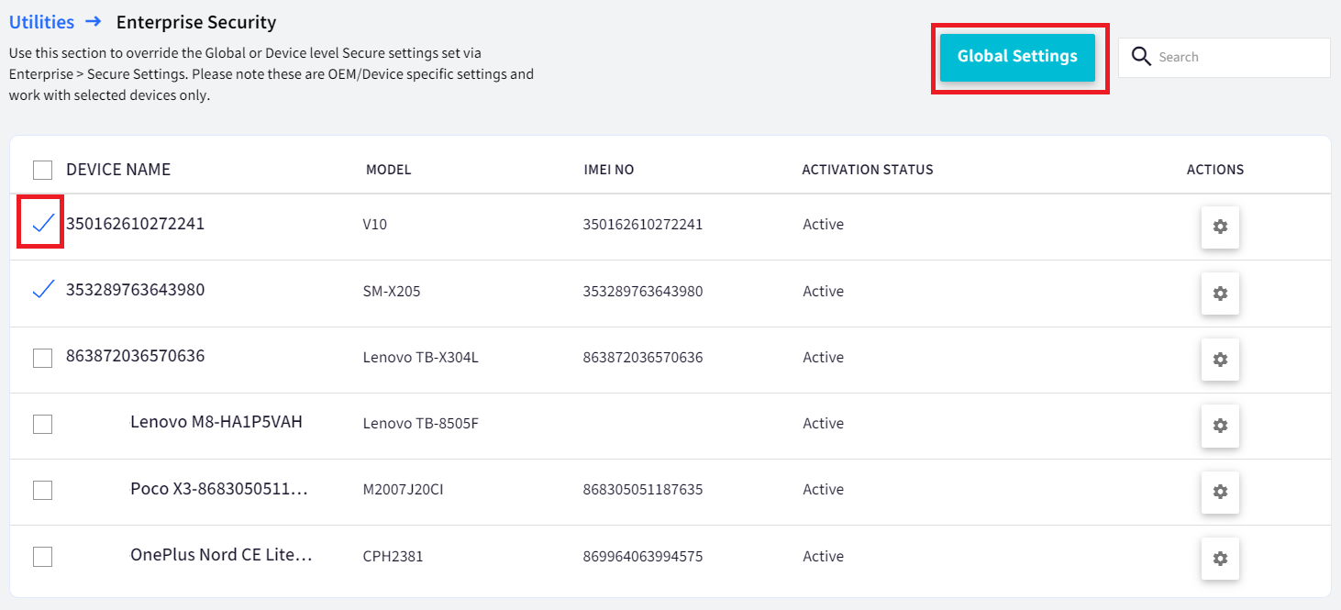Open gear actions for Lenovo M8-HA1P5VAH
Screen dimensions: 1341x610
pos(1220,426)
